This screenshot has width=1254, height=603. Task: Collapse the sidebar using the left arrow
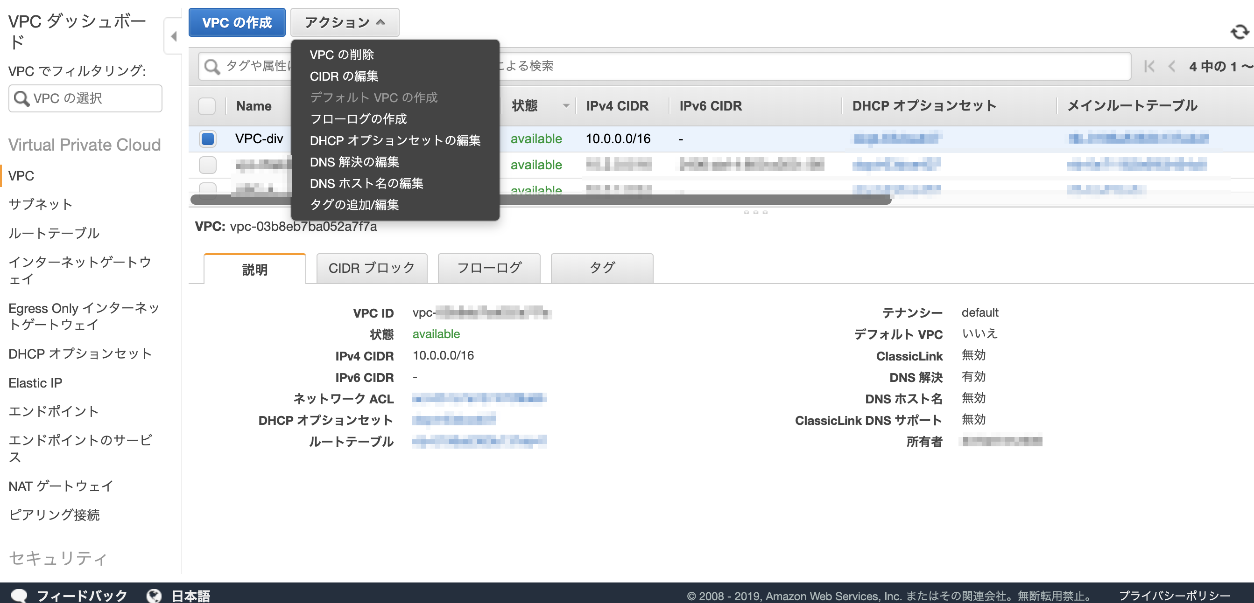click(x=173, y=36)
